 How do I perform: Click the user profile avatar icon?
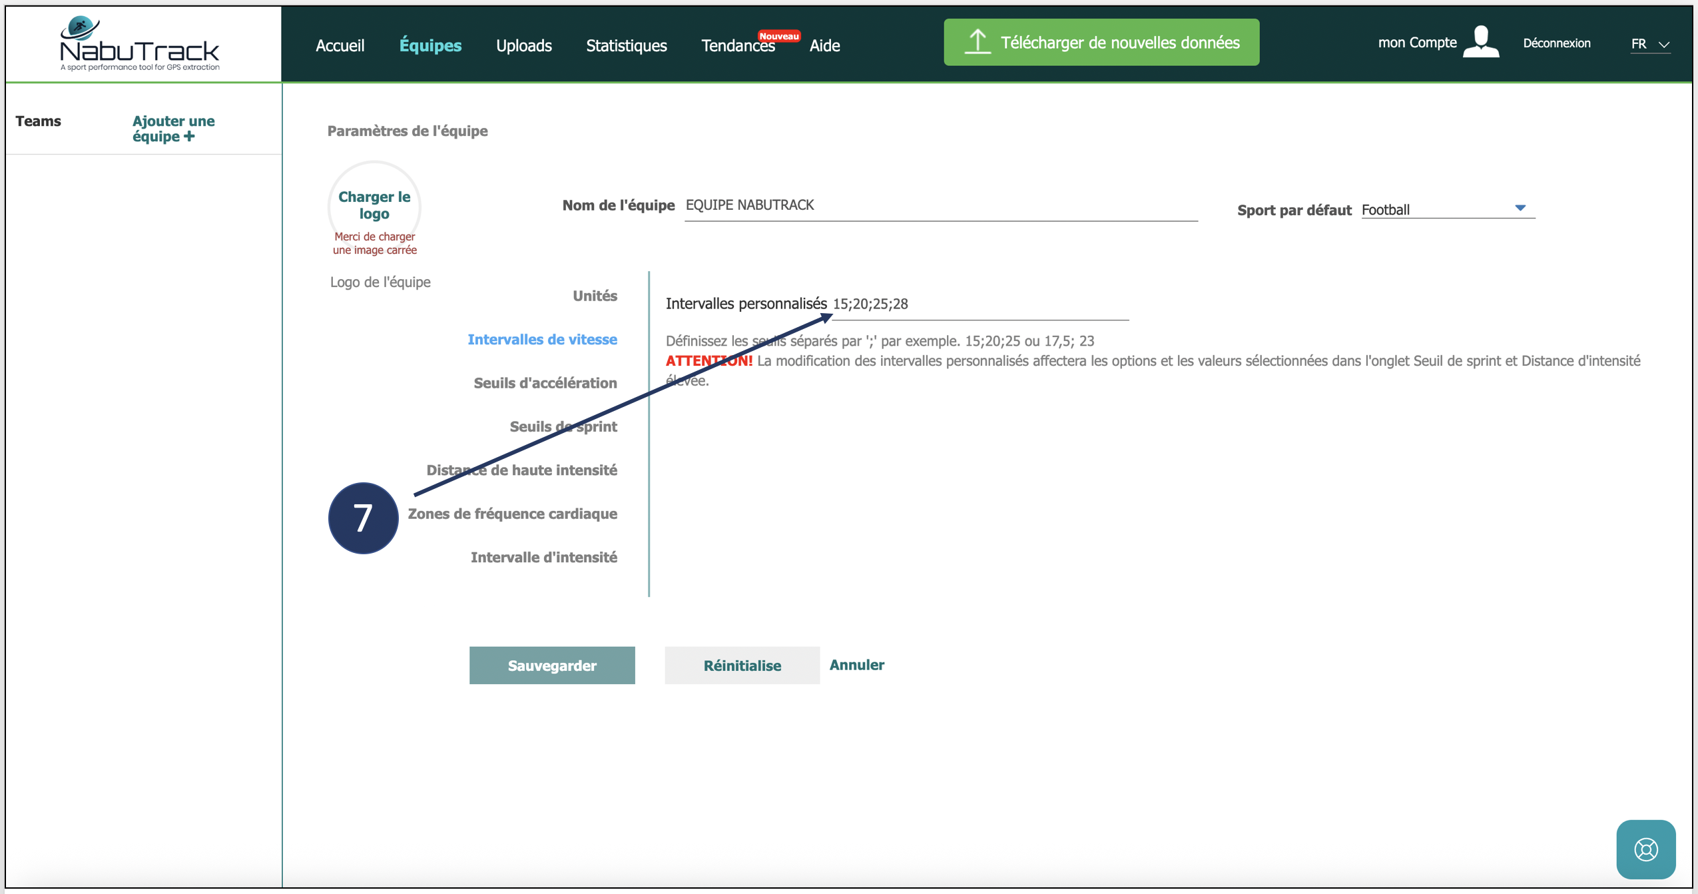coord(1481,42)
